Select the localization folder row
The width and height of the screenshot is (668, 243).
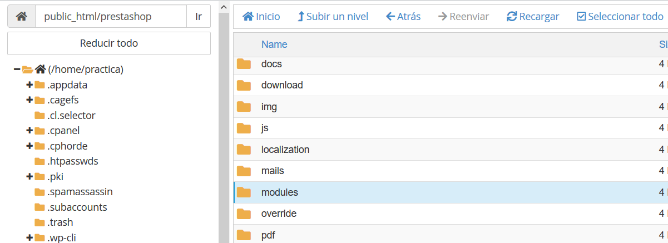tap(451, 150)
